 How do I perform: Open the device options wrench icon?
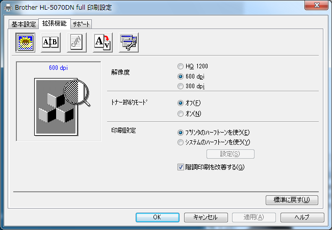coord(129,42)
